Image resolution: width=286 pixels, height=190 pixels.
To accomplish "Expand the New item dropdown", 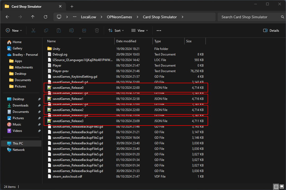I will pos(14,31).
